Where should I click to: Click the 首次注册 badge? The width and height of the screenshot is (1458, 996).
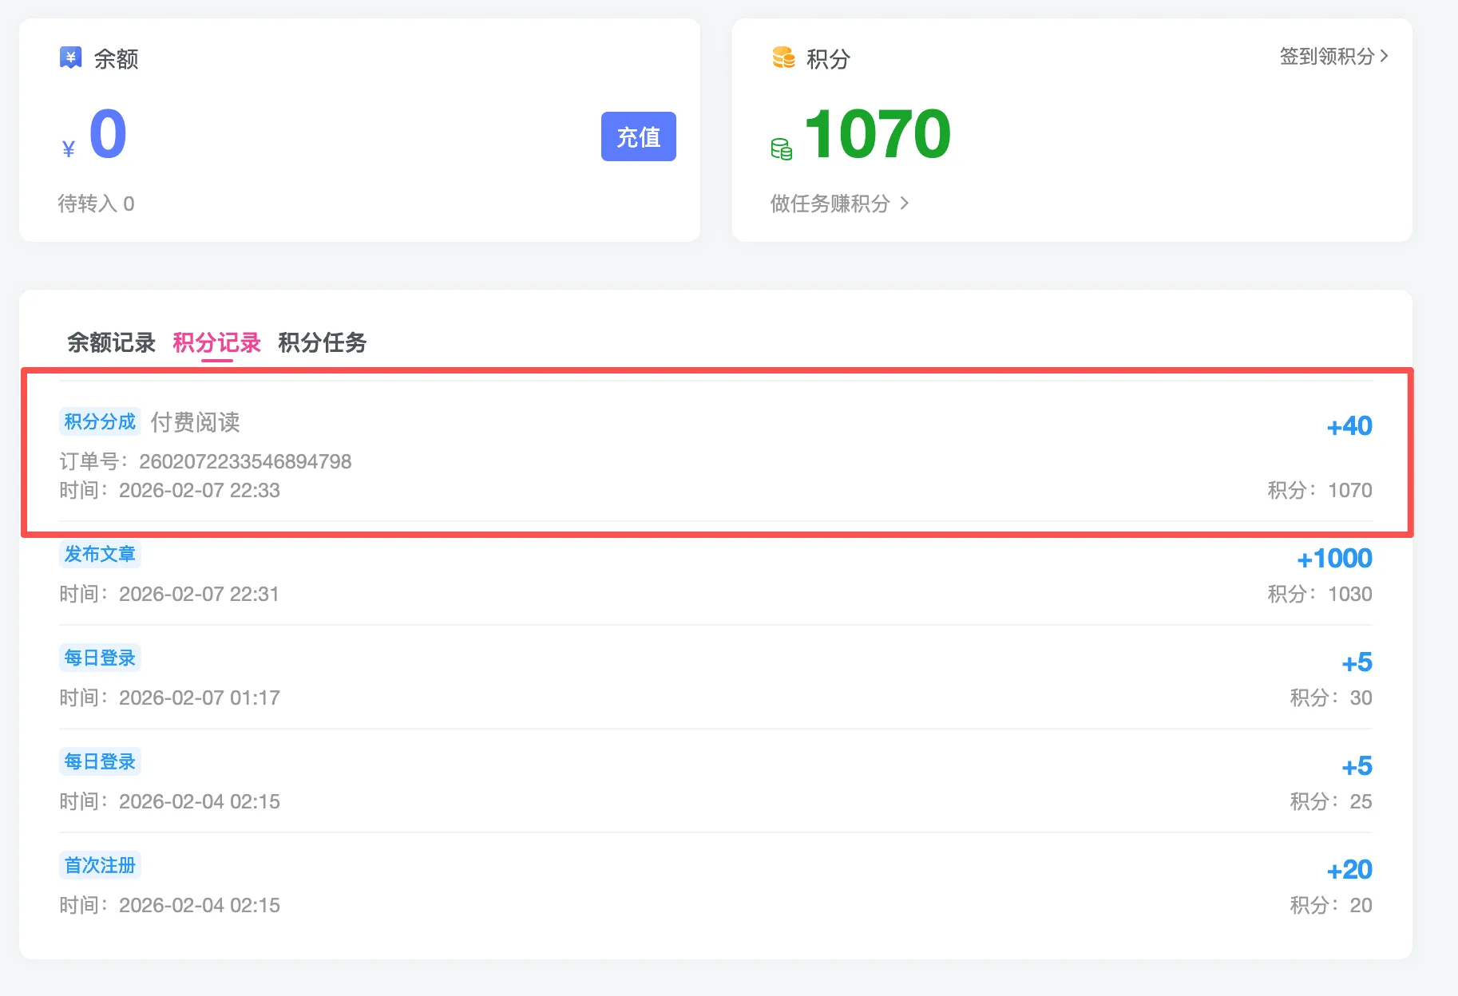pos(99,864)
